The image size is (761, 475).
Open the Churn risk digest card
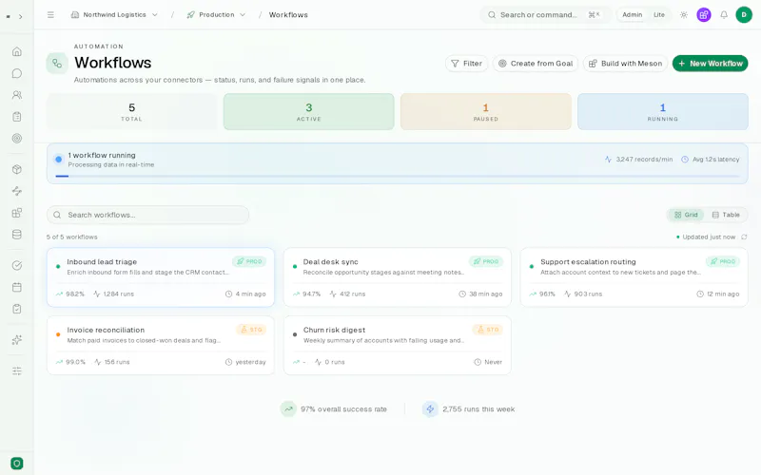pos(398,346)
